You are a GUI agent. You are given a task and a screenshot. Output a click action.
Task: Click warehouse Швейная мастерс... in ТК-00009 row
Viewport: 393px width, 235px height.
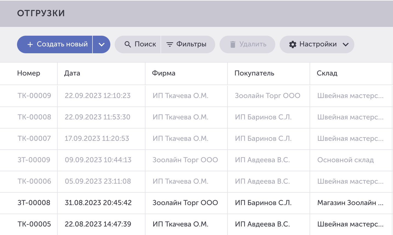point(350,96)
